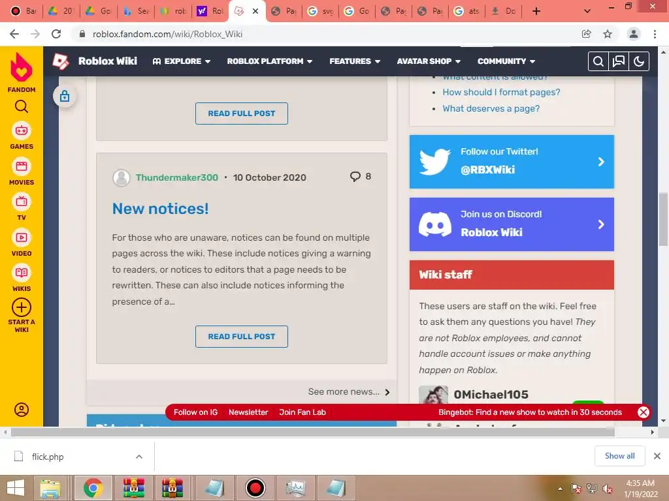Open Chrome profile icon

(634, 34)
